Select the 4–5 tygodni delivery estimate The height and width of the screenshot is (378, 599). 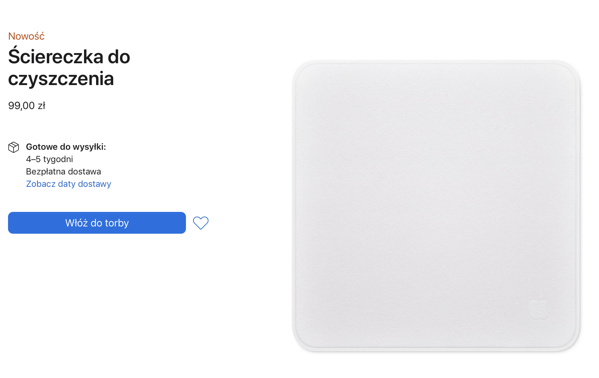(49, 159)
